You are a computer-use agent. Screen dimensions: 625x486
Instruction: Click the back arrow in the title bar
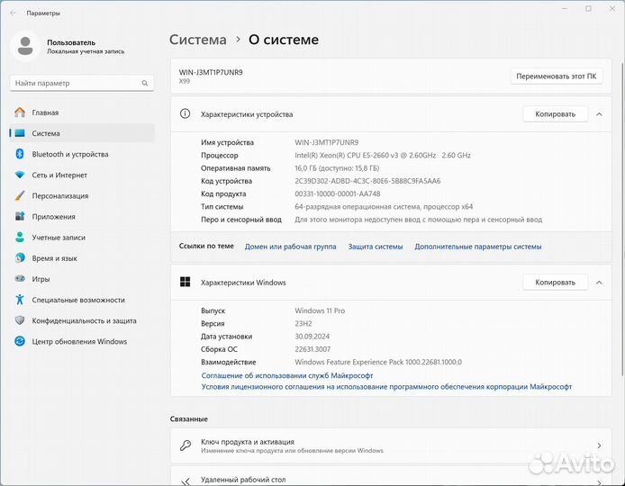coord(12,13)
